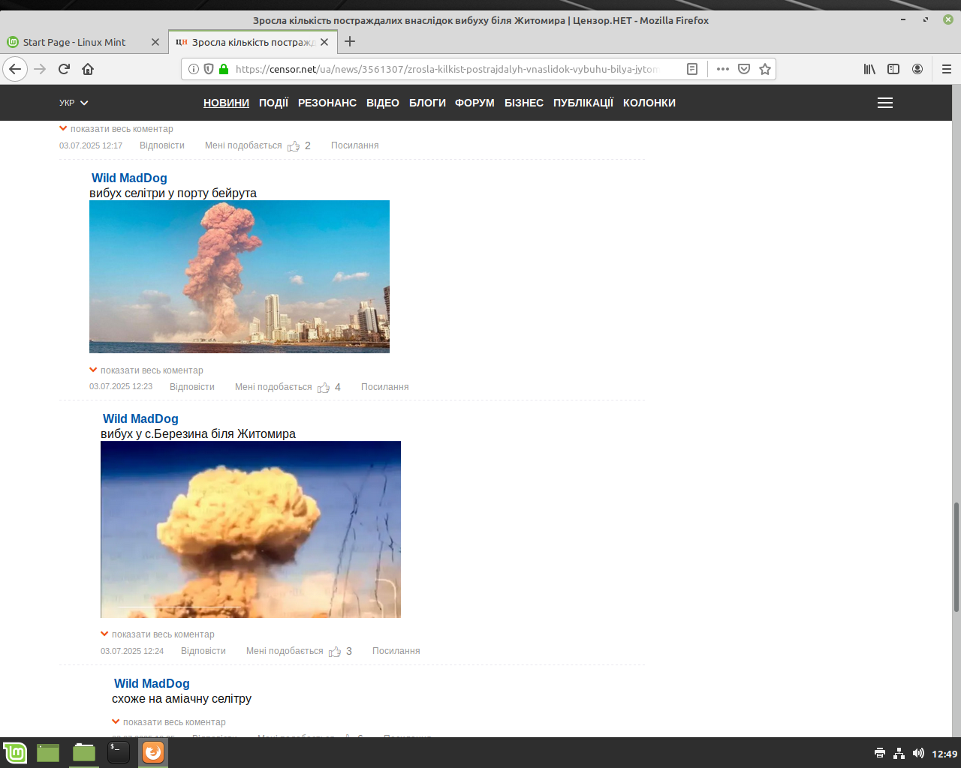This screenshot has height=768, width=961.
Task: Click Посилання on the 12:17 comment
Action: [x=355, y=145]
